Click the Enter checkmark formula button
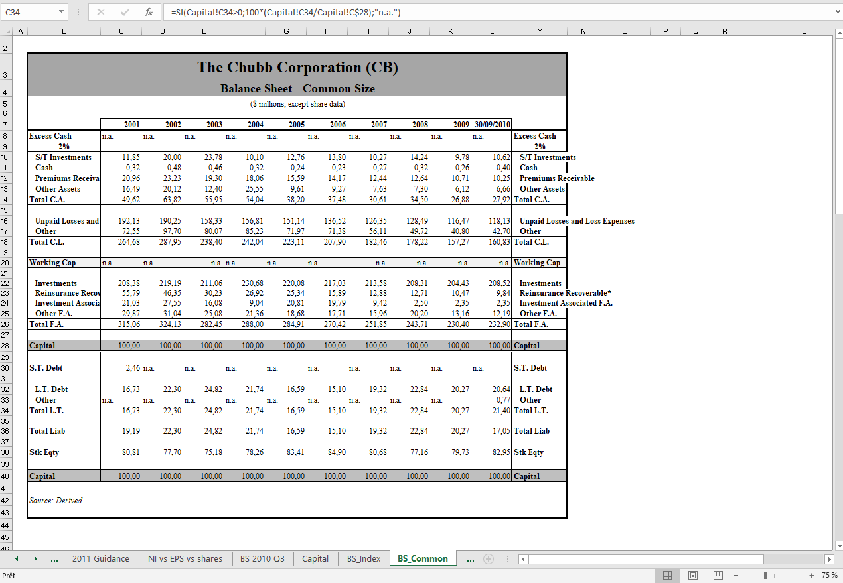Image resolution: width=843 pixels, height=583 pixels. click(125, 12)
